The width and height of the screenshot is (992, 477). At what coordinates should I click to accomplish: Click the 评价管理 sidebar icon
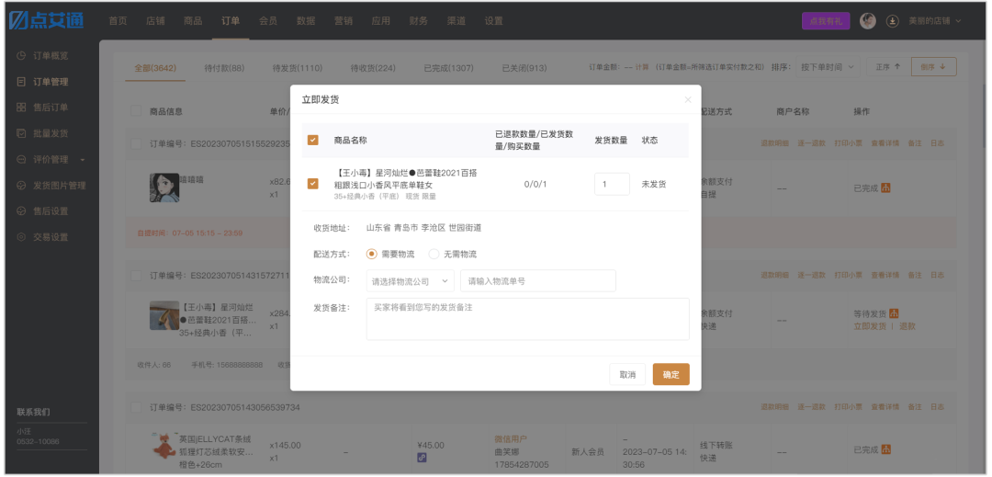pyautogui.click(x=21, y=159)
